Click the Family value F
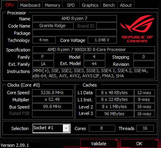Viewport: 161px width, 148px height. [x=43, y=57]
